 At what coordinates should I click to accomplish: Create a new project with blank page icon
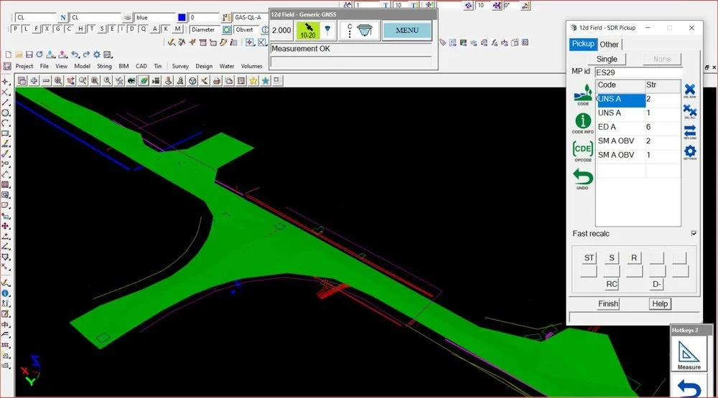coord(8,55)
